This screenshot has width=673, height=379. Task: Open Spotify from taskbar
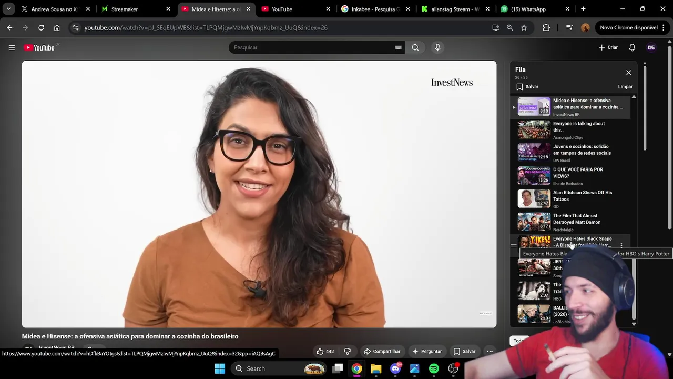click(434, 368)
